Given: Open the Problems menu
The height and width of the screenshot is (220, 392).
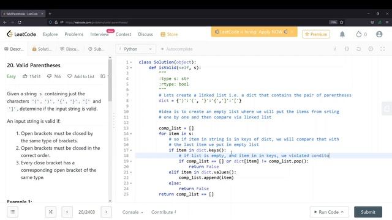Looking at the screenshot, I should click(x=73, y=34).
